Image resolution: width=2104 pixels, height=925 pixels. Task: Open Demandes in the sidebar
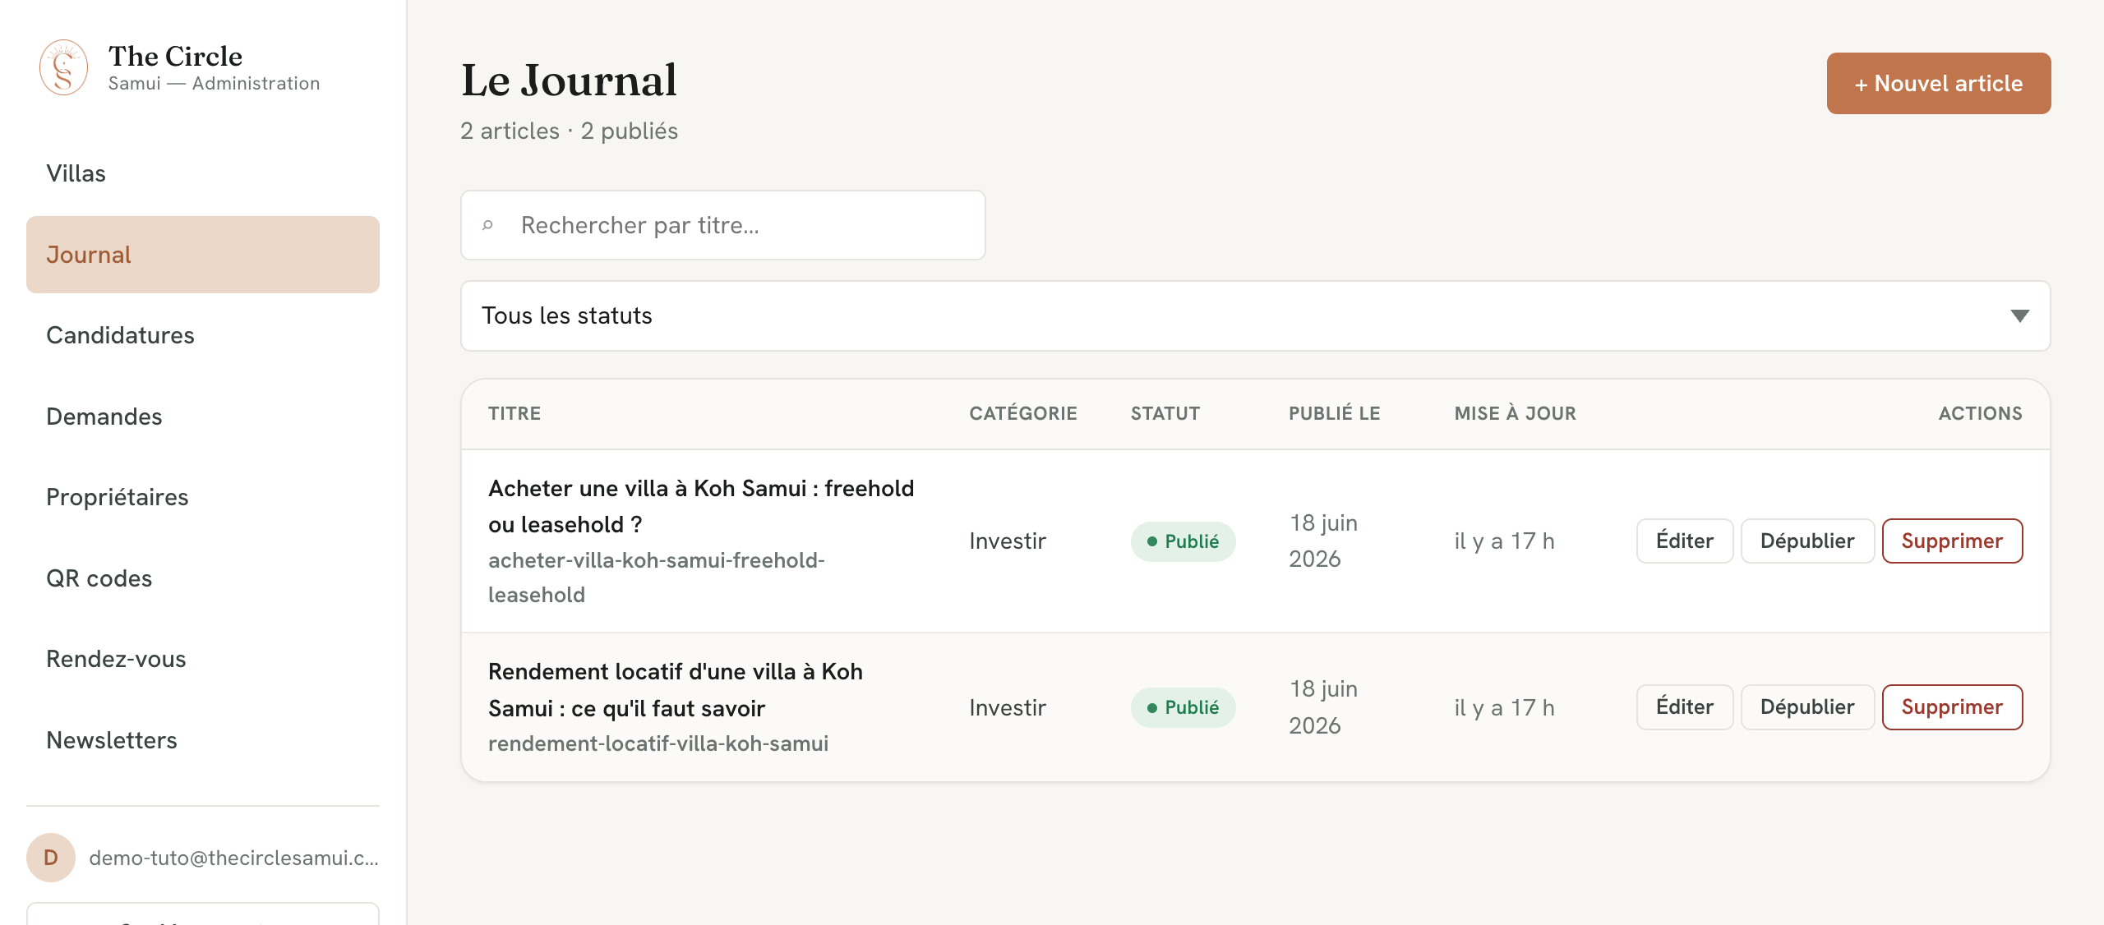(x=203, y=416)
